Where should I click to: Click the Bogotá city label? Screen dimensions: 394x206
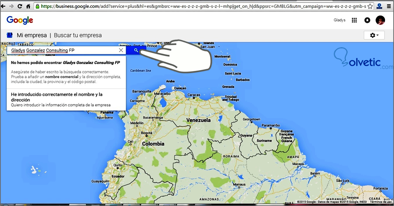tap(146, 133)
